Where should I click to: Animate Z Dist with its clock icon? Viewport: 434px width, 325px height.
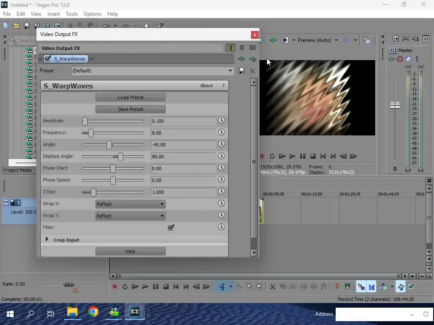click(x=221, y=192)
